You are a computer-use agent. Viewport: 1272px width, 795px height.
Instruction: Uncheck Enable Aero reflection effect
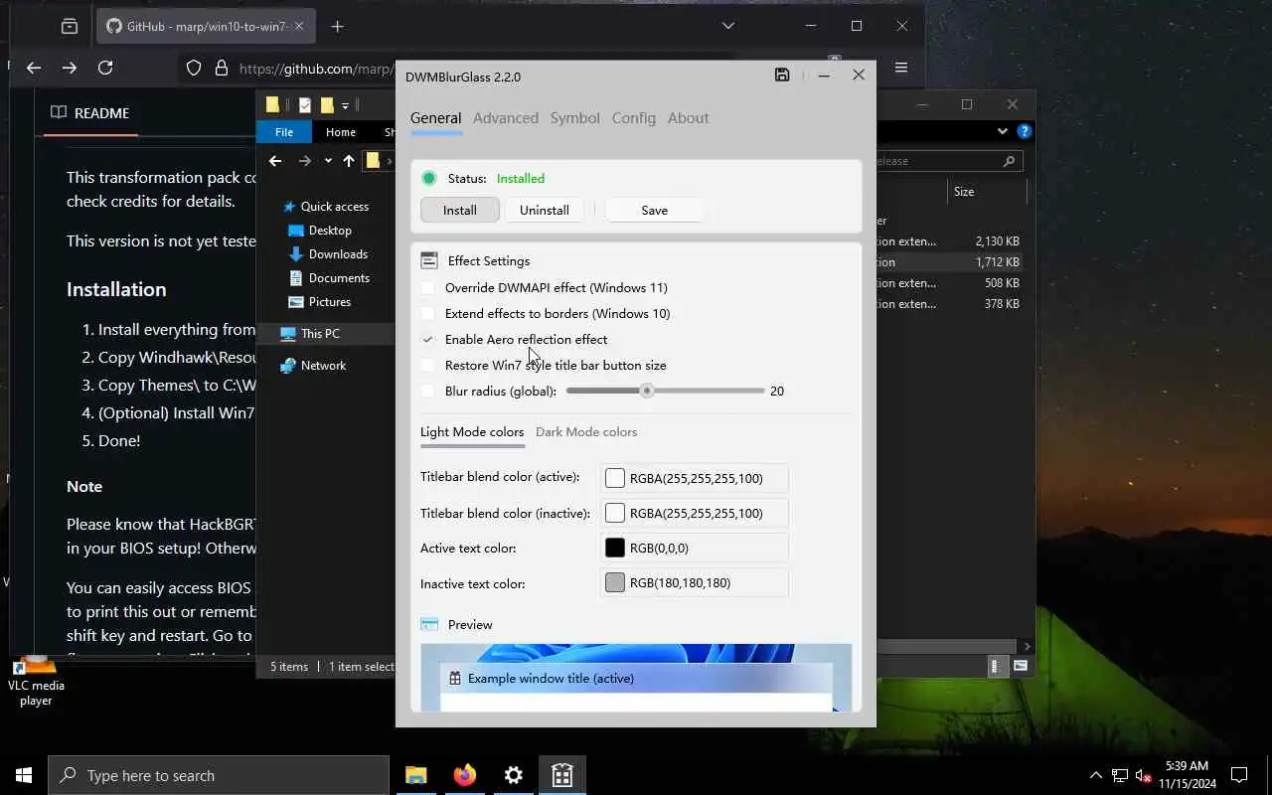tap(428, 339)
